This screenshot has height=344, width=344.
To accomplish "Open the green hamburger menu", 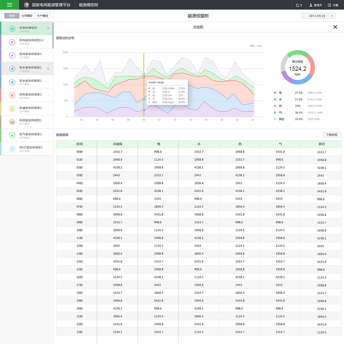I will click(x=9, y=5).
